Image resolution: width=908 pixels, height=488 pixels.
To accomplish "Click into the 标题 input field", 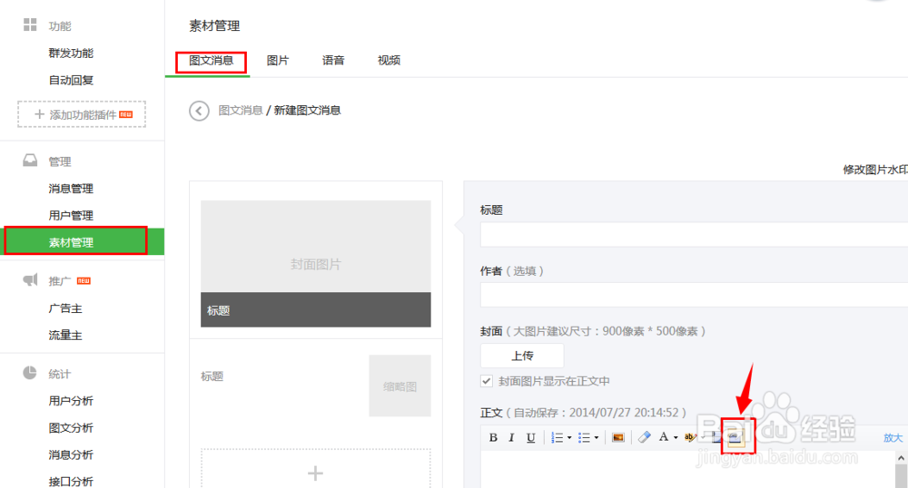I will pos(694,235).
